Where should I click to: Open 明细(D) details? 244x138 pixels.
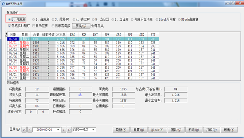pyautogui.click(x=194, y=130)
